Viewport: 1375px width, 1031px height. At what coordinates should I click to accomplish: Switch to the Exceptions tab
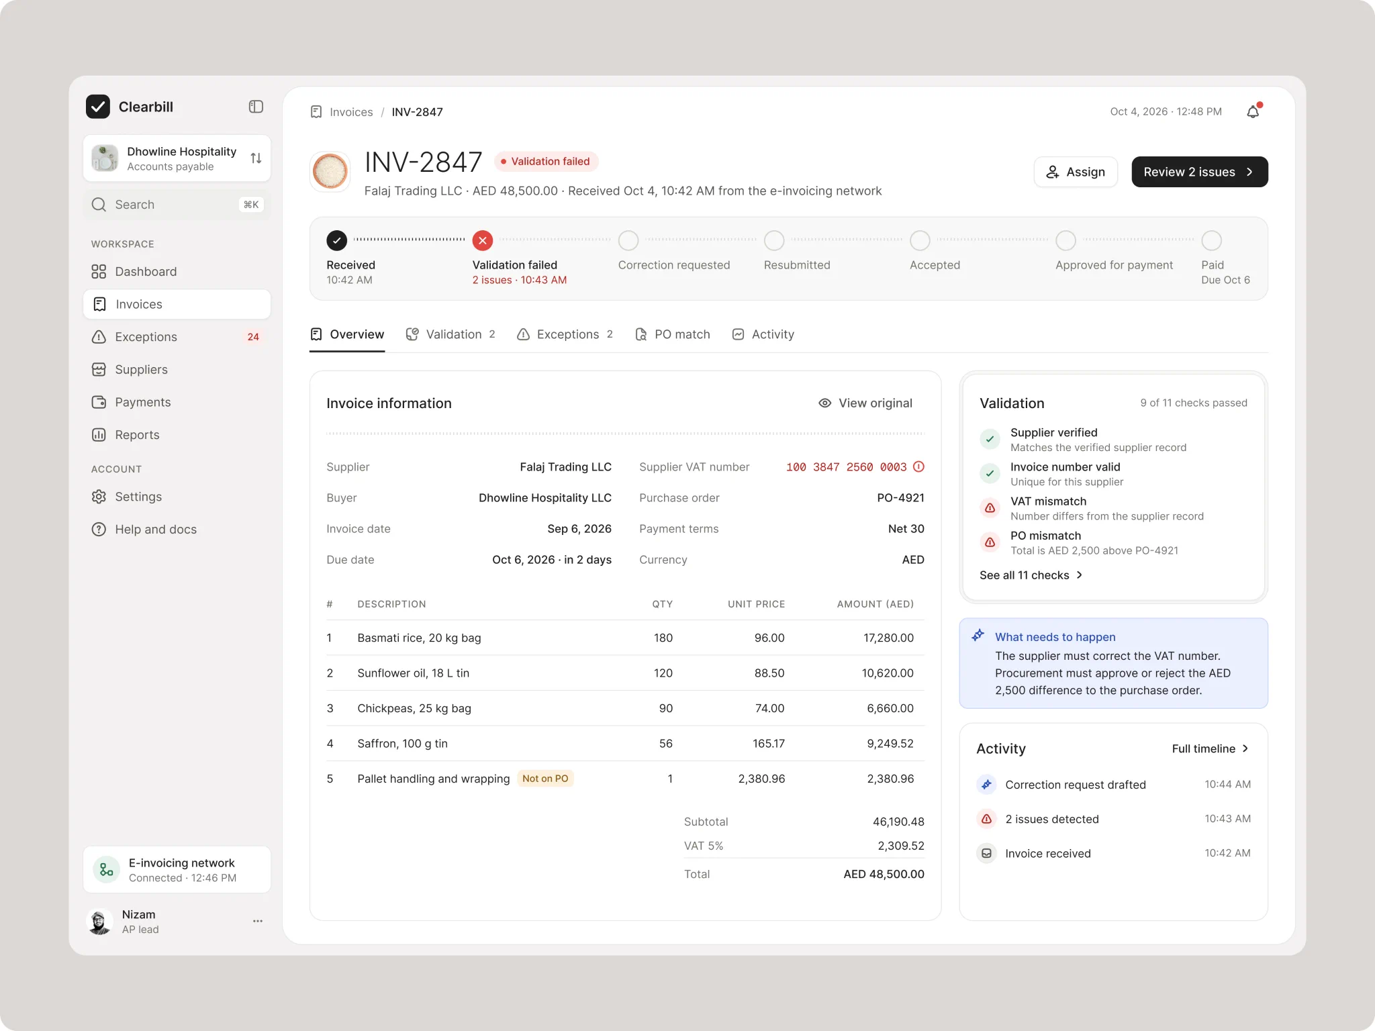tap(565, 334)
